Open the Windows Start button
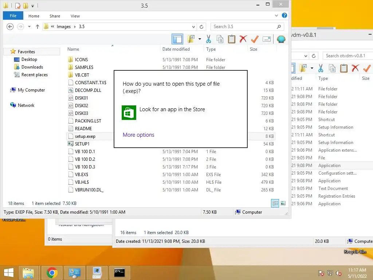Image resolution: width=373 pixels, height=280 pixels. coord(9,272)
